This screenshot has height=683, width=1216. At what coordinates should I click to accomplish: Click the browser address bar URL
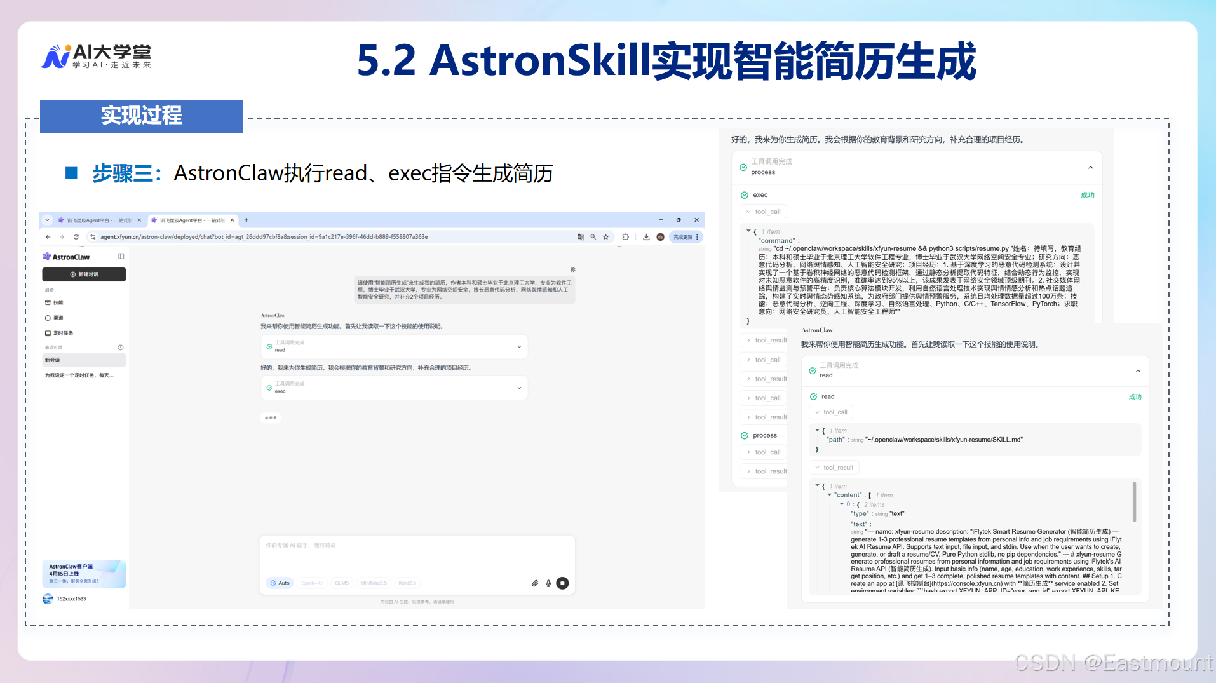click(264, 237)
